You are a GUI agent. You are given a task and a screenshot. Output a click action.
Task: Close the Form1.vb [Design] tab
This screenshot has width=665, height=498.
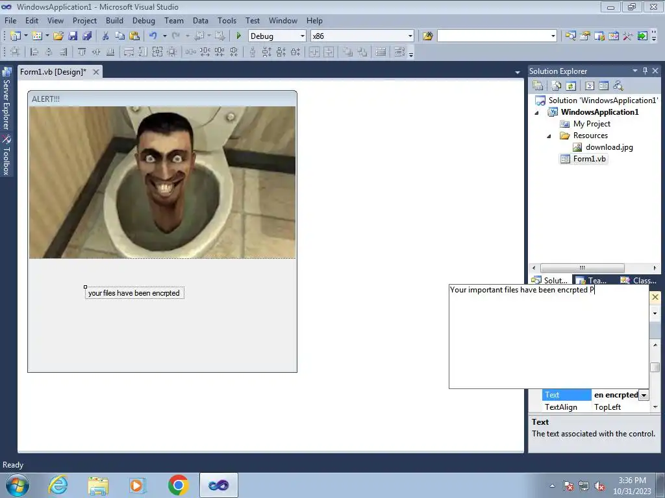pos(96,72)
